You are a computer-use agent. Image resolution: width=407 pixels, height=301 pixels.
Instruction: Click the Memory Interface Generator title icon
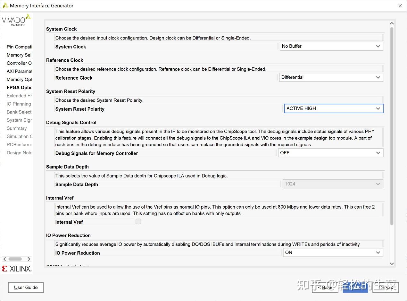tap(5, 5)
